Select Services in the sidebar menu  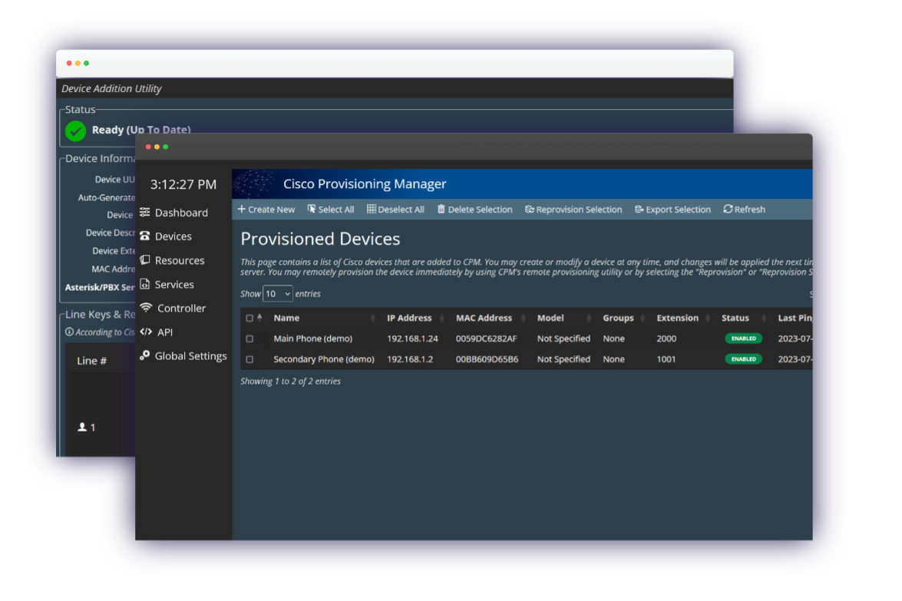173,284
